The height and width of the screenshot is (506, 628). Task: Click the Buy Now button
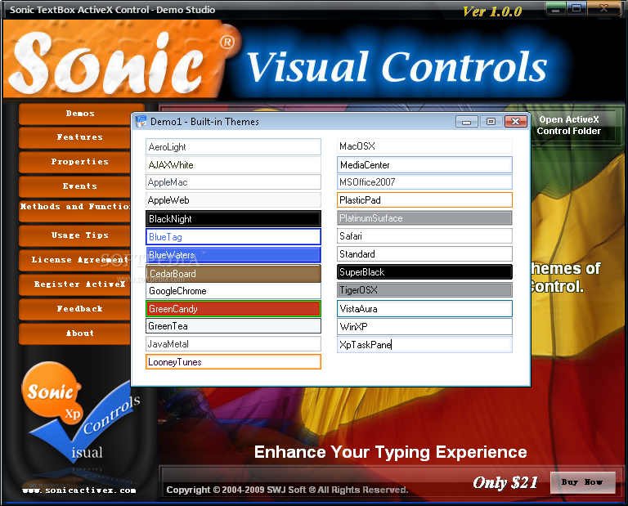click(582, 482)
